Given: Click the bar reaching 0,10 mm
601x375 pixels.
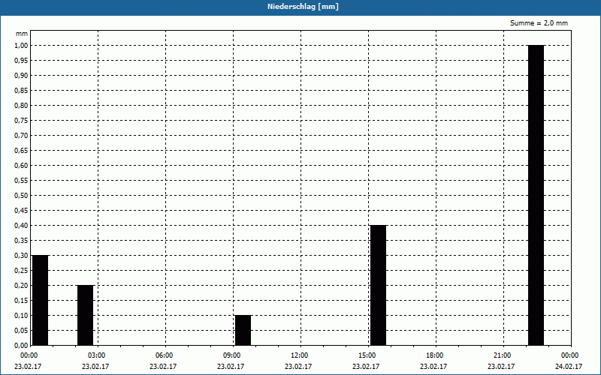Looking at the screenshot, I should click(x=243, y=330).
